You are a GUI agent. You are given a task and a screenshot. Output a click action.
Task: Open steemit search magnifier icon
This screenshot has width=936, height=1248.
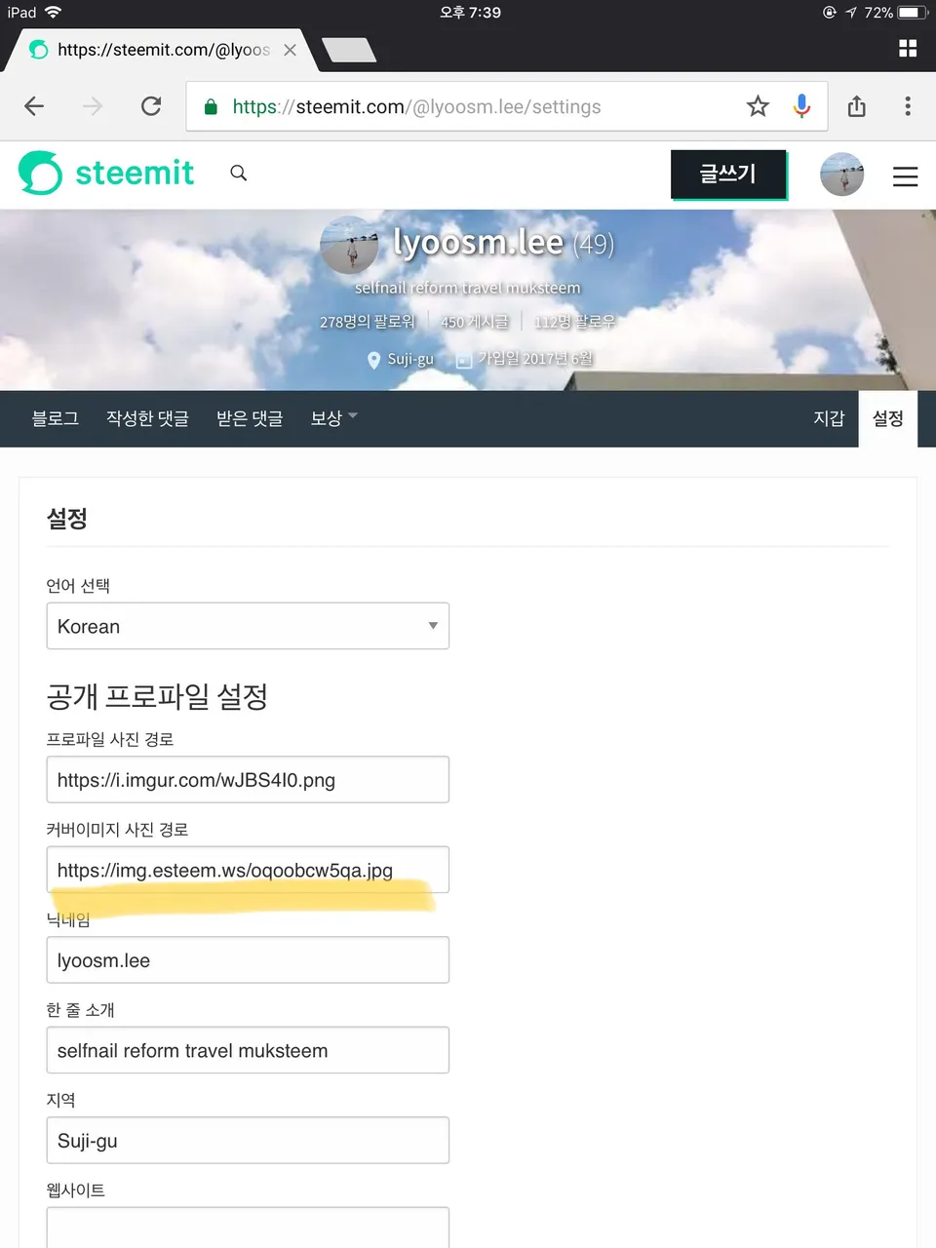click(238, 173)
